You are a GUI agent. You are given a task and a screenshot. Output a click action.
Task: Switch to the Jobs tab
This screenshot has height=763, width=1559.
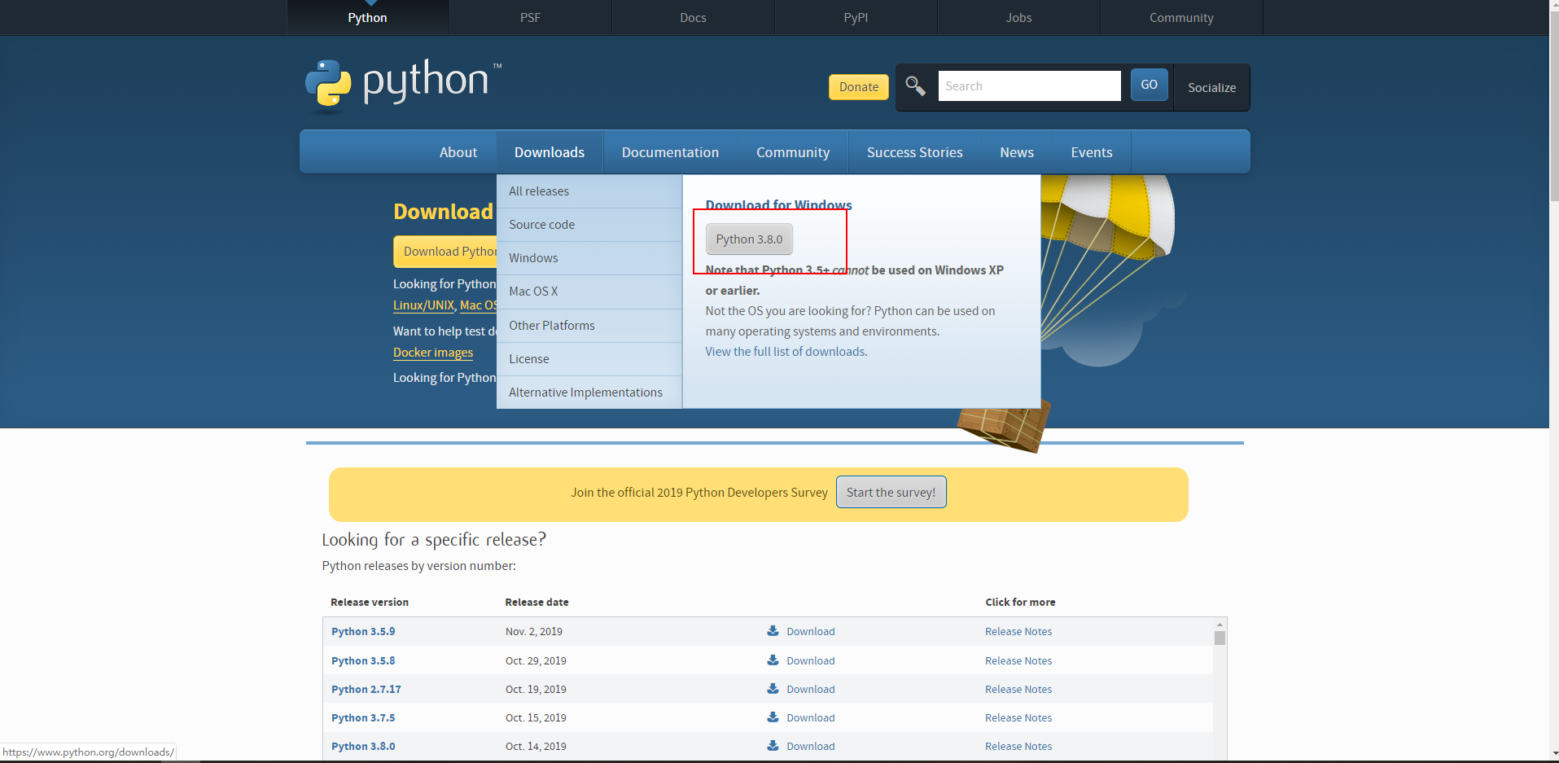pyautogui.click(x=1018, y=17)
